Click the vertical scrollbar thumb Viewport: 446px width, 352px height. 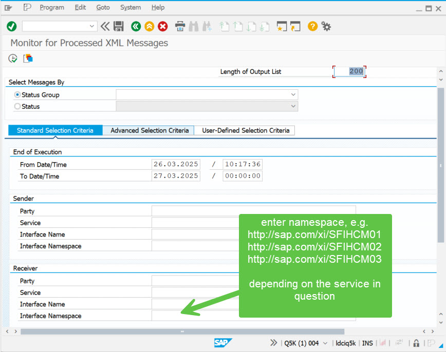440,165
